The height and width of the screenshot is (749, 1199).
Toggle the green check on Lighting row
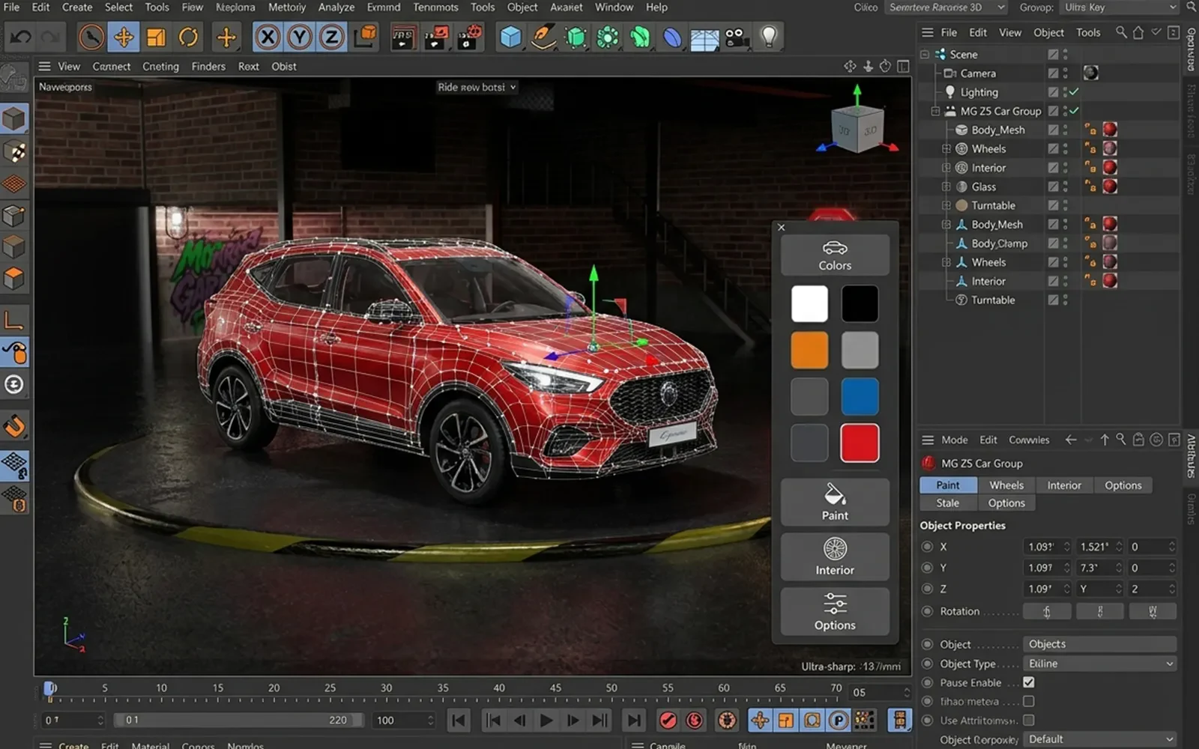[1074, 92]
